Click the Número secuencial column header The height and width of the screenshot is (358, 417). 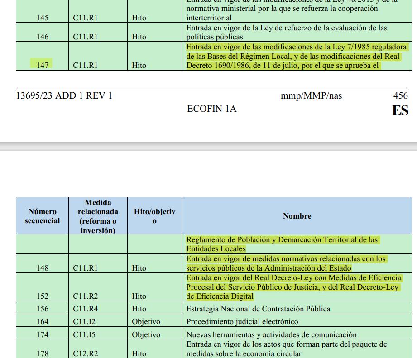[42, 216]
